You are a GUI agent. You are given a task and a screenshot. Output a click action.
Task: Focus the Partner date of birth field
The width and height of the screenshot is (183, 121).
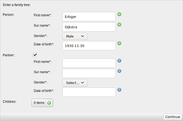pyautogui.click(x=89, y=92)
